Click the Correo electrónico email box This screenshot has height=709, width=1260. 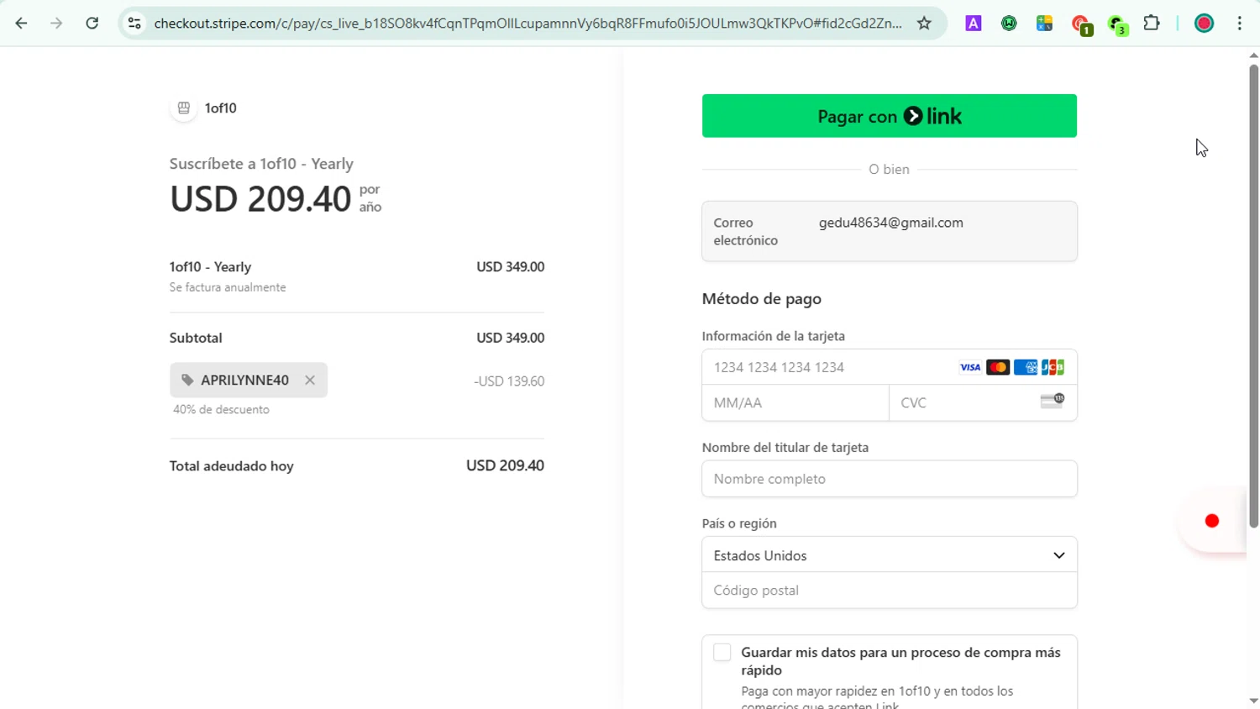pyautogui.click(x=890, y=231)
